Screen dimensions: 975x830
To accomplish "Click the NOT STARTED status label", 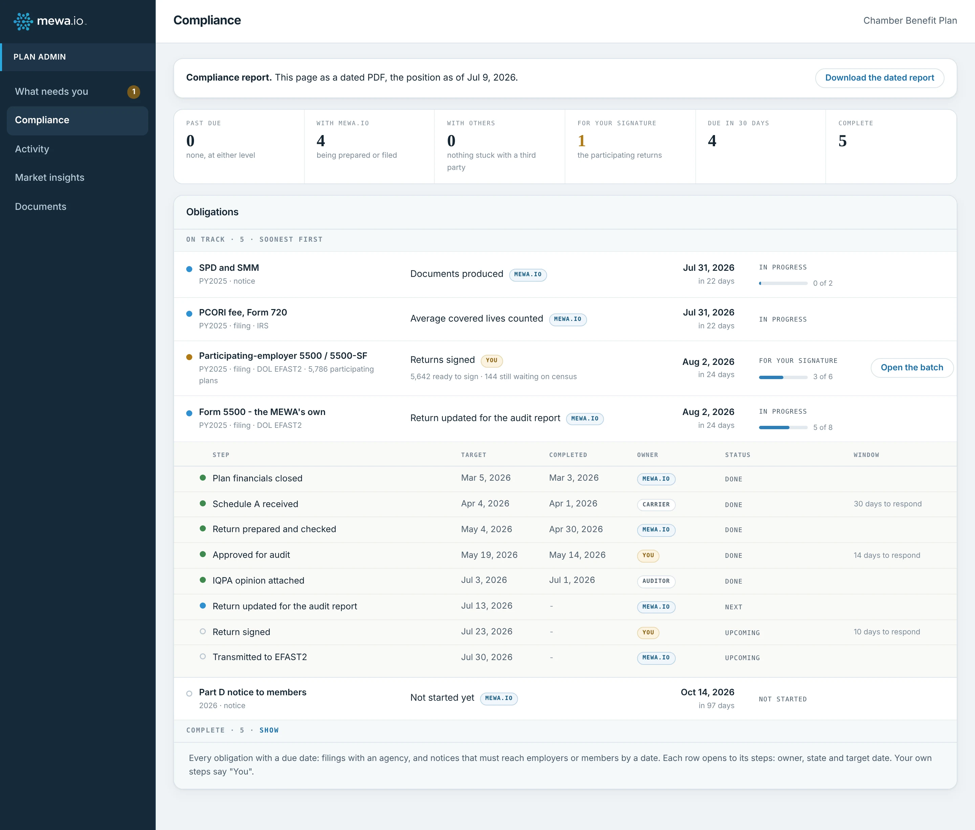I will click(x=783, y=699).
